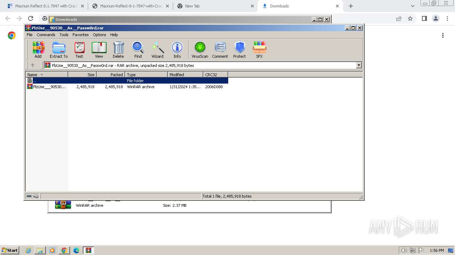Click the WinRAR taskbar button

89,250
